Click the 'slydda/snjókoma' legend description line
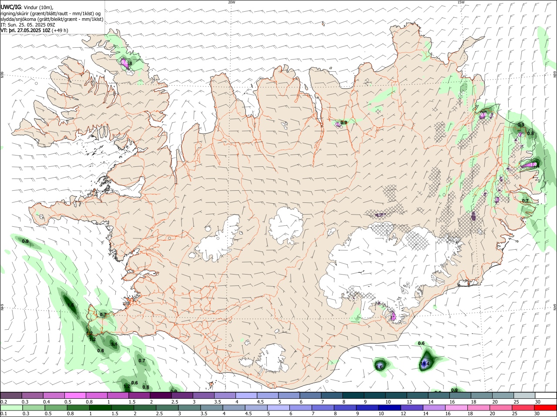This screenshot has height=417, width=557. (52, 19)
